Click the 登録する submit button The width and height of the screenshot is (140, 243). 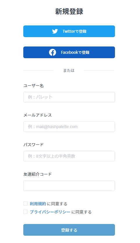69,230
